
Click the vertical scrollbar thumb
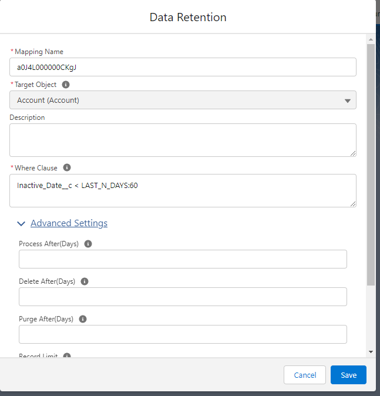[x=370, y=165]
